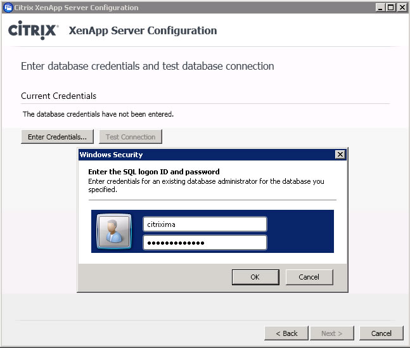
Task: Click the masked password field
Action: coord(205,243)
